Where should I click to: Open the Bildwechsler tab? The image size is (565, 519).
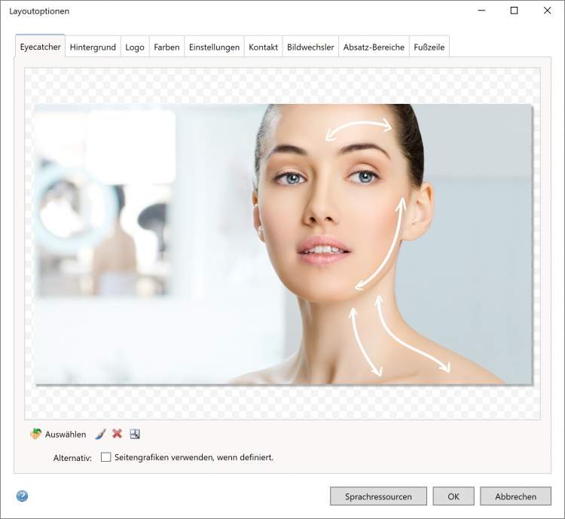click(310, 47)
